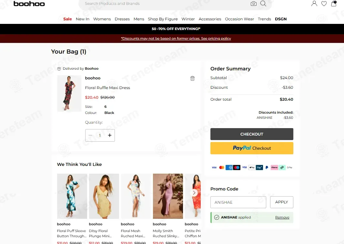Viewport: 344px width, 244px height.
Task: Click the magnifying glass search icon
Action: [x=263, y=4]
